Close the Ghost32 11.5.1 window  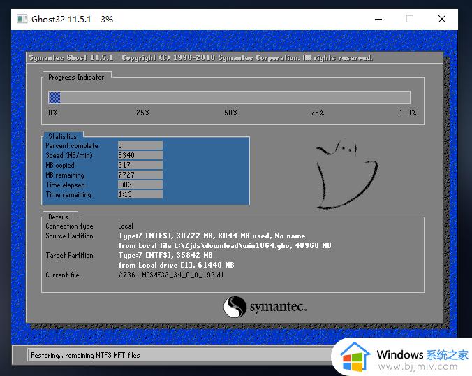pos(441,19)
